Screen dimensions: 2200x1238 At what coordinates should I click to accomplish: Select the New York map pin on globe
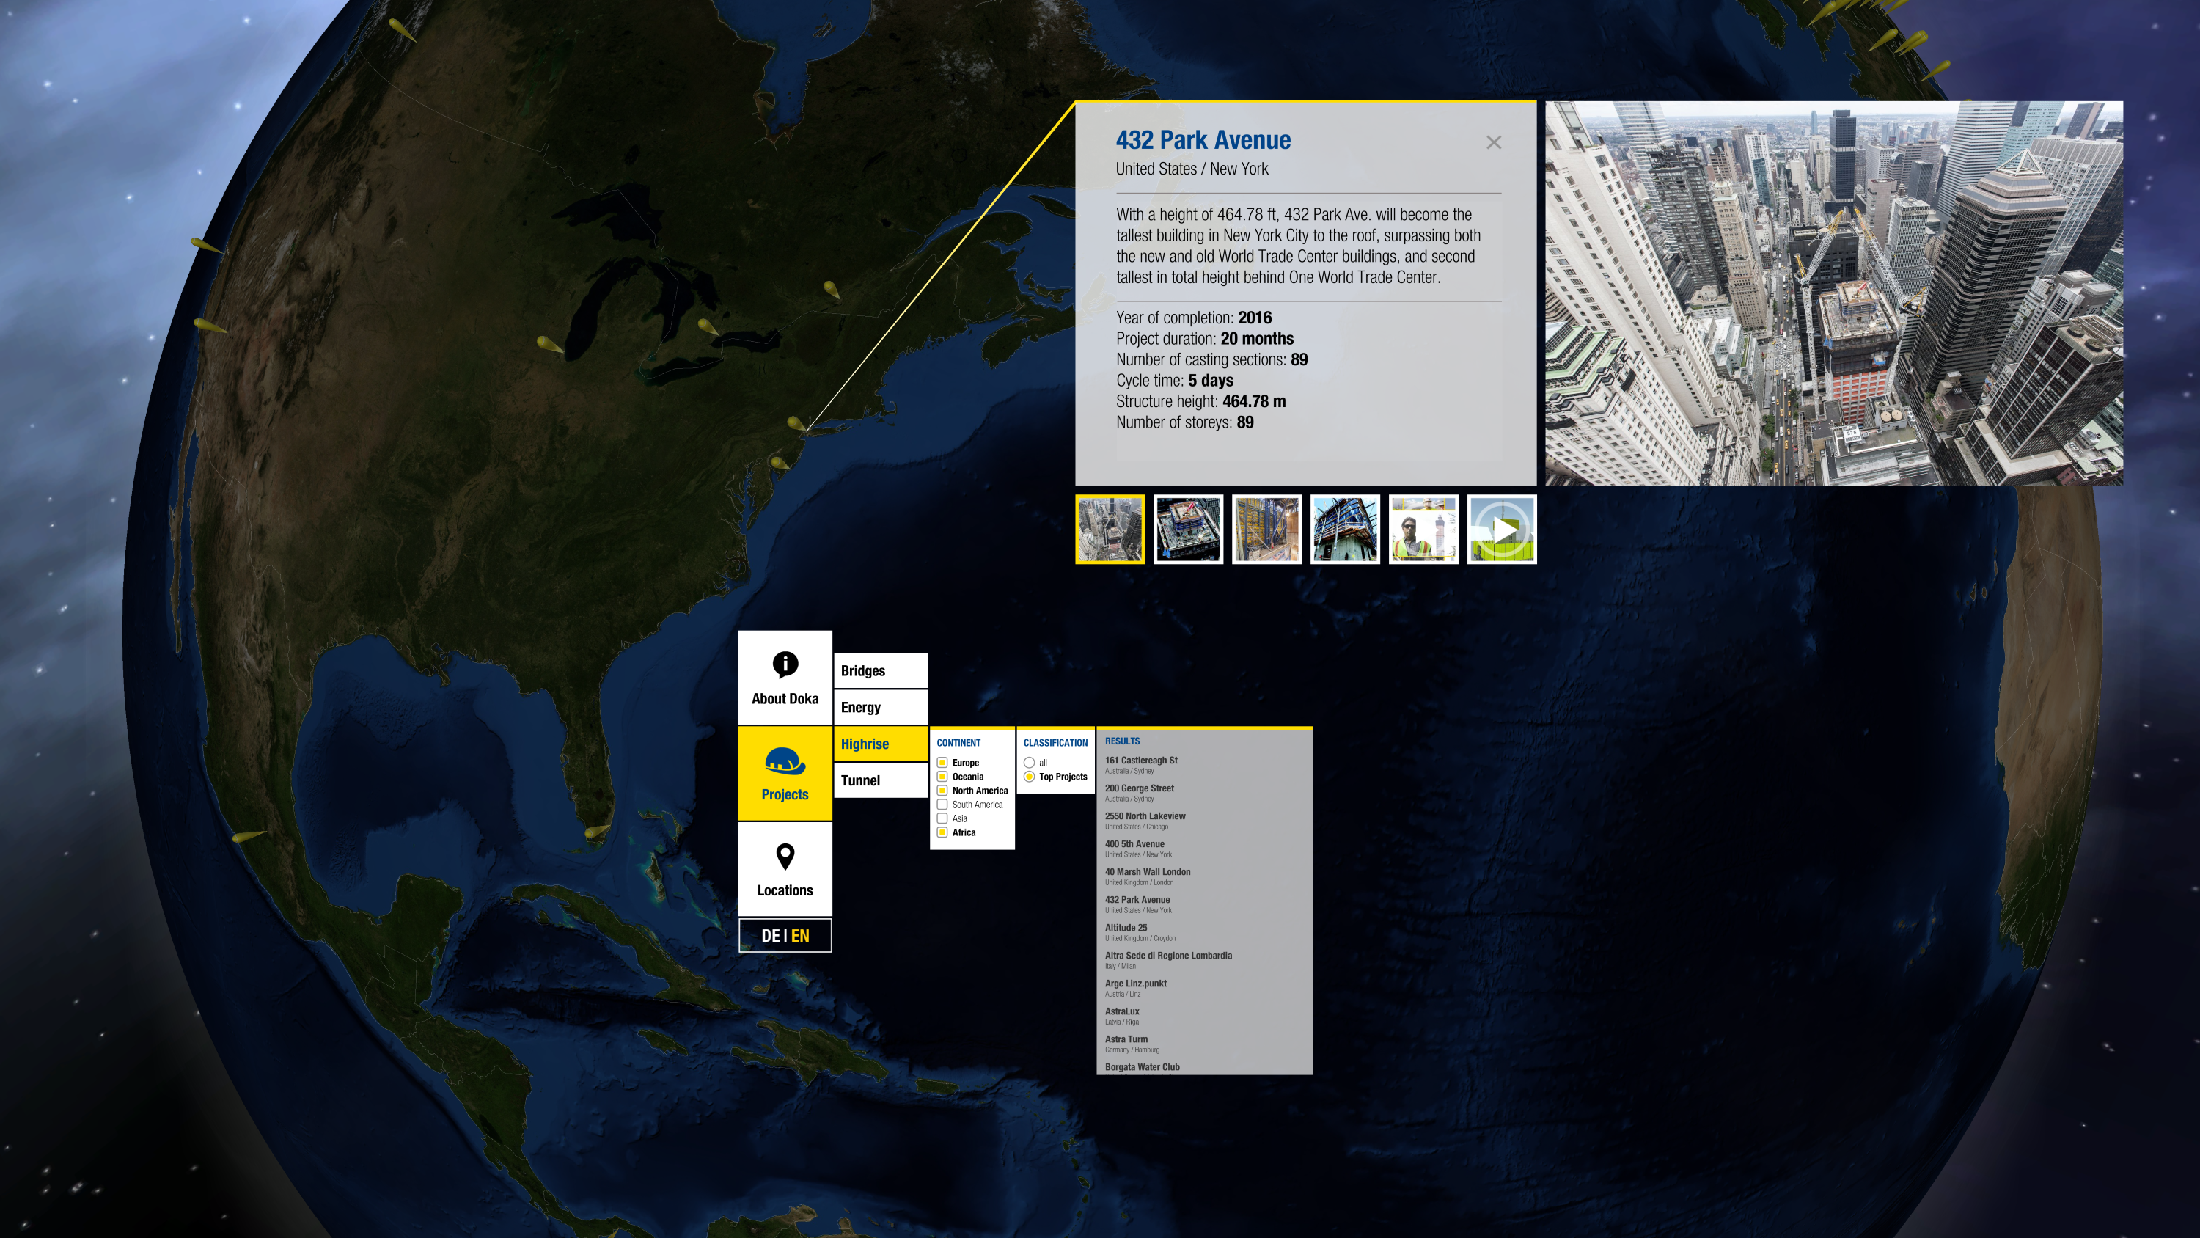[x=795, y=423]
